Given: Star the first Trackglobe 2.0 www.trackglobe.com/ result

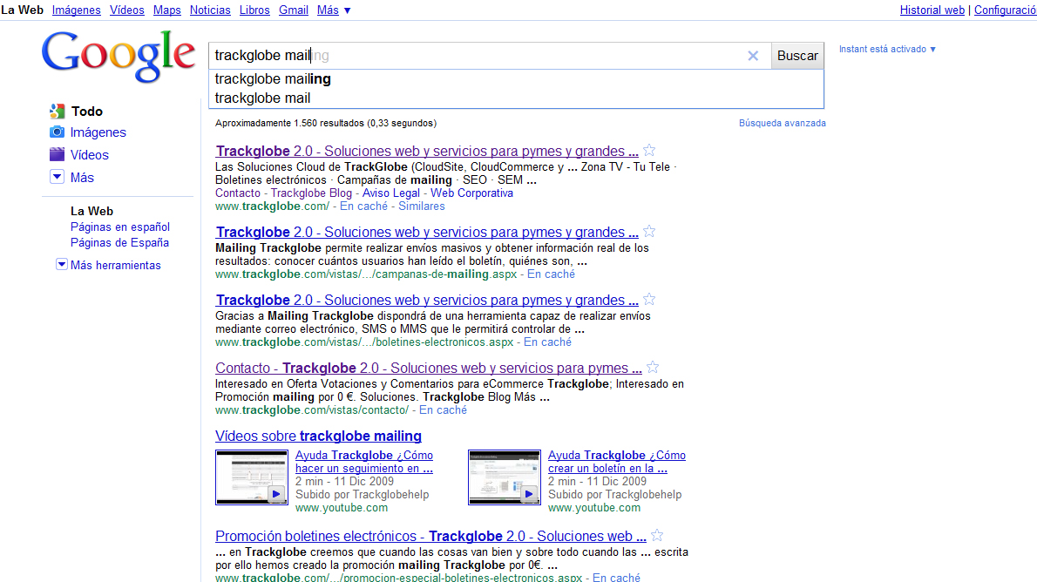Looking at the screenshot, I should point(649,150).
